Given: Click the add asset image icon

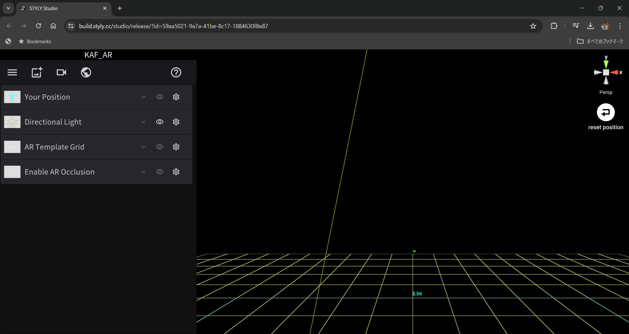Looking at the screenshot, I should coord(37,72).
